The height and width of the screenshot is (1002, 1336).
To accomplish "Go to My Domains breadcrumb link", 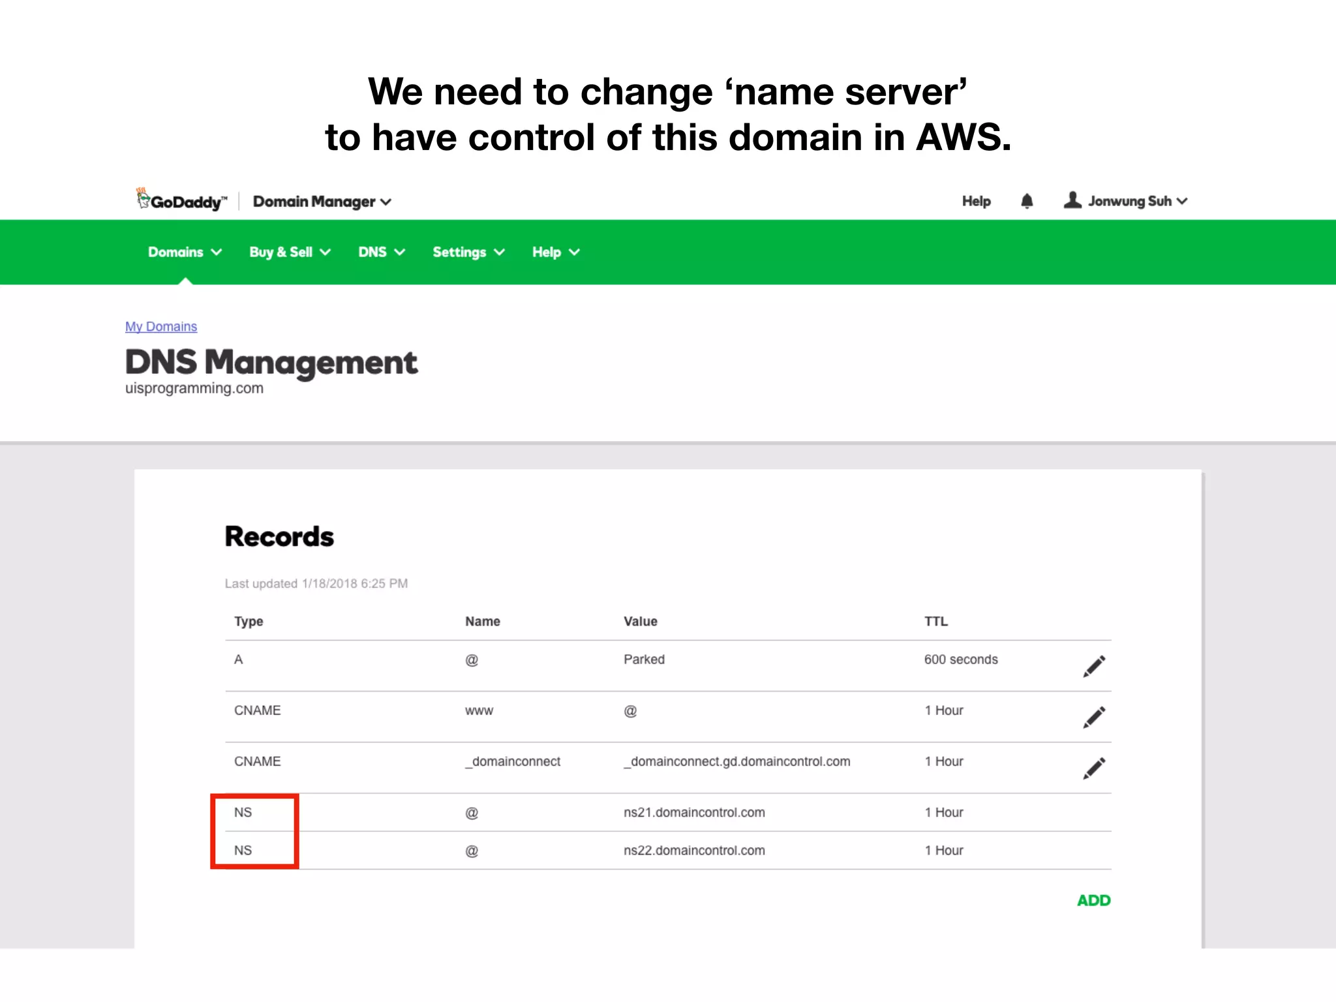I will point(161,326).
